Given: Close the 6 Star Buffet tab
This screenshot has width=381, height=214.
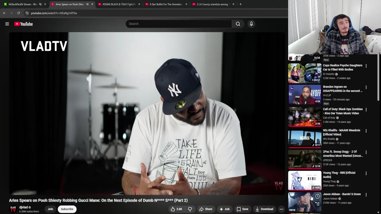Looking at the screenshot, I should tap(186, 4).
